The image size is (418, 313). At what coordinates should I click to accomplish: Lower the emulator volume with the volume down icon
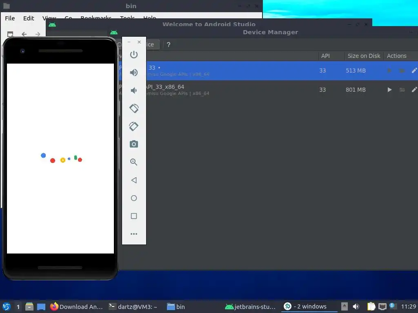(134, 90)
